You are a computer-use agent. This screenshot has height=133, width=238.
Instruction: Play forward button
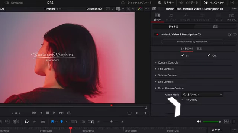(x=54, y=113)
